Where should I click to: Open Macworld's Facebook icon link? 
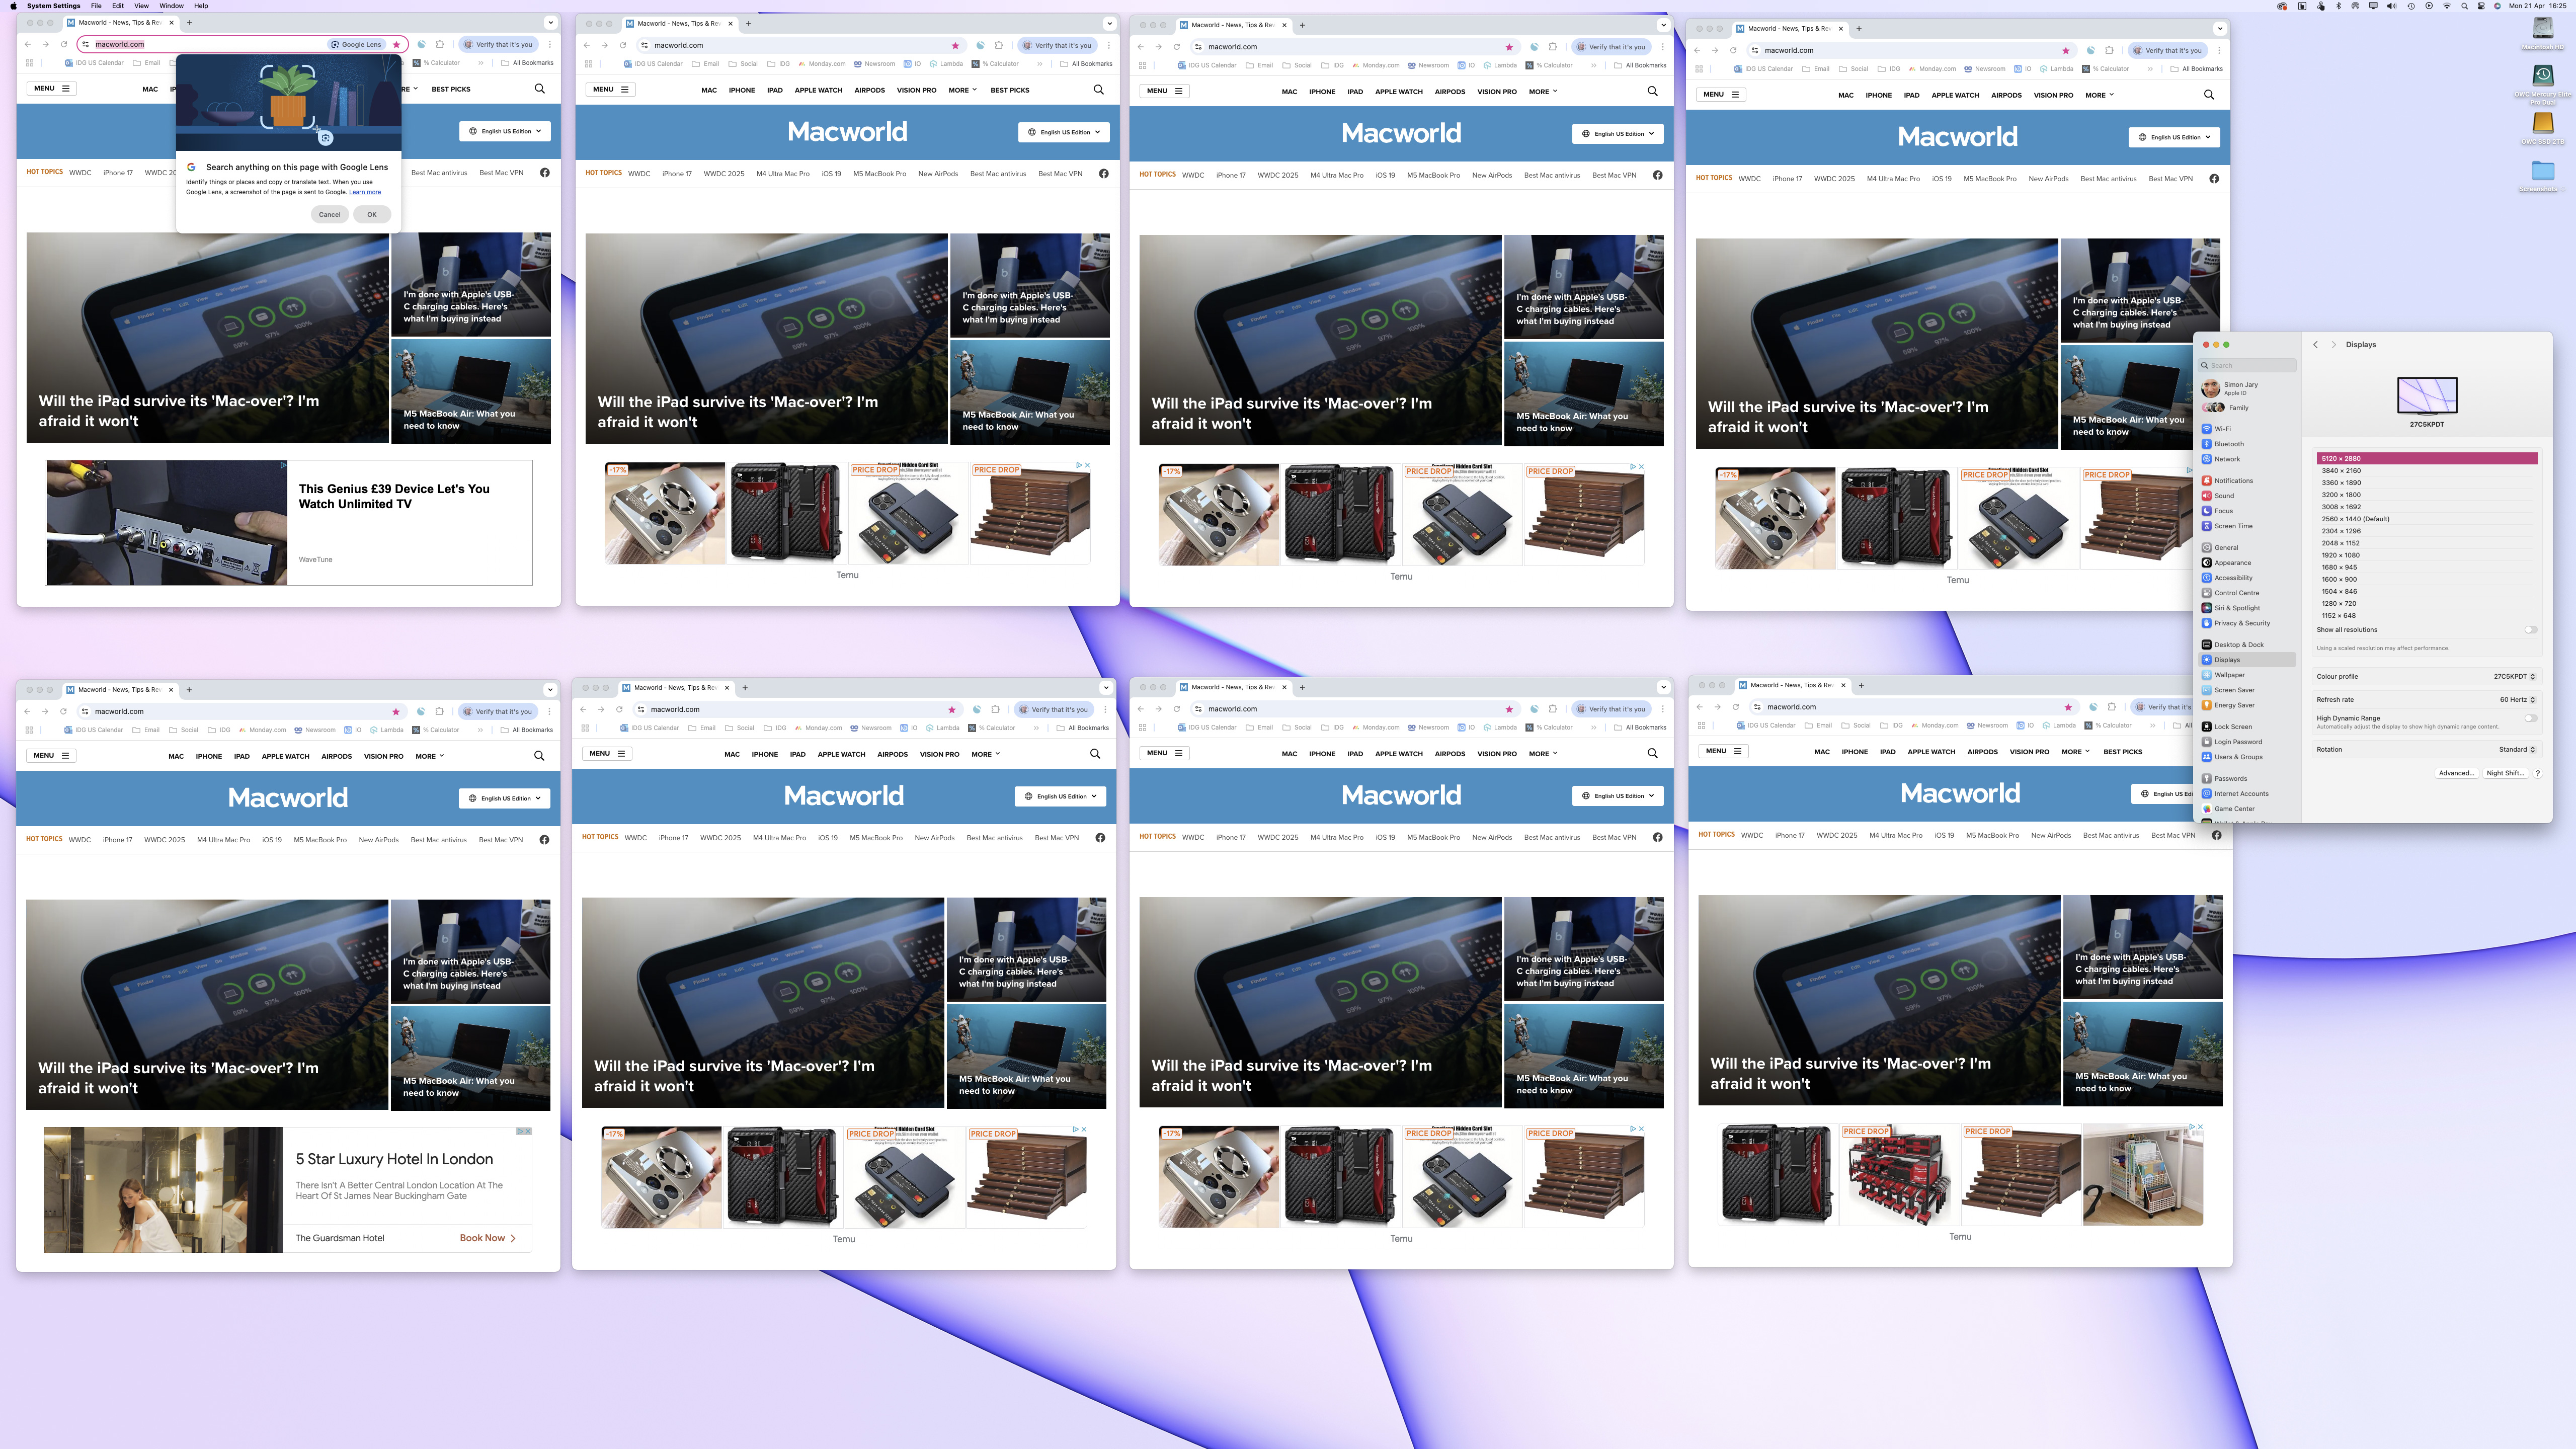tap(546, 172)
